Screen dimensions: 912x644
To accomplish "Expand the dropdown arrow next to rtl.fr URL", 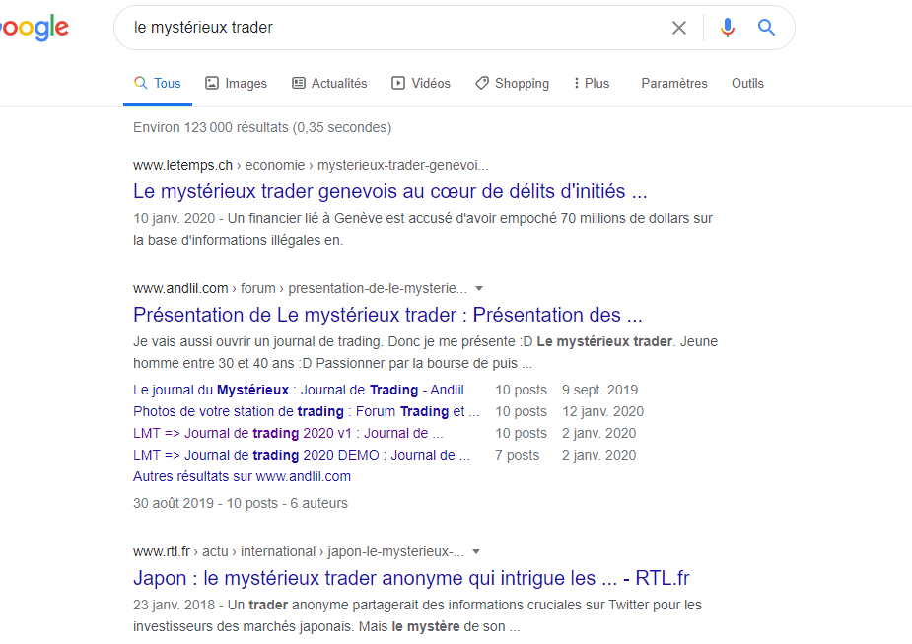I will click(476, 552).
